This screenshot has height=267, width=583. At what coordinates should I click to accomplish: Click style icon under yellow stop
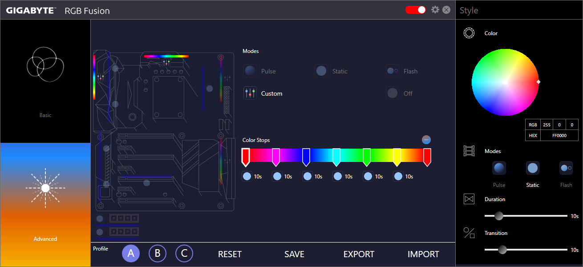[x=398, y=176]
